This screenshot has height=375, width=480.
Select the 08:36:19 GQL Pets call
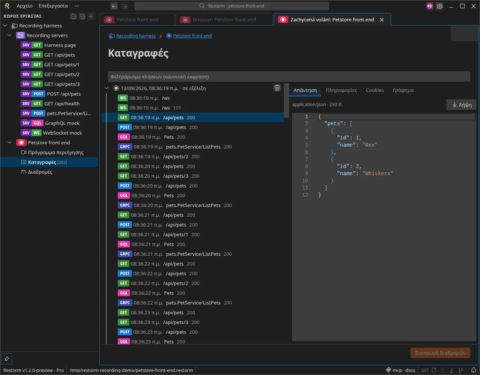click(x=193, y=137)
